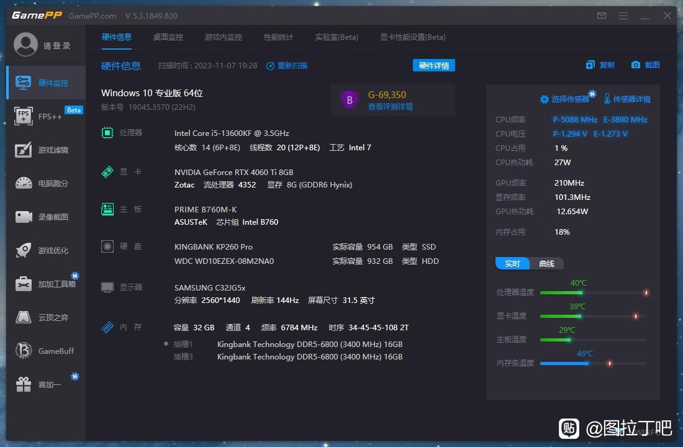Viewport: 683px width, 447px height.
Task: Click KINGBANK KP260 Pro drive row
Action: [x=306, y=246]
